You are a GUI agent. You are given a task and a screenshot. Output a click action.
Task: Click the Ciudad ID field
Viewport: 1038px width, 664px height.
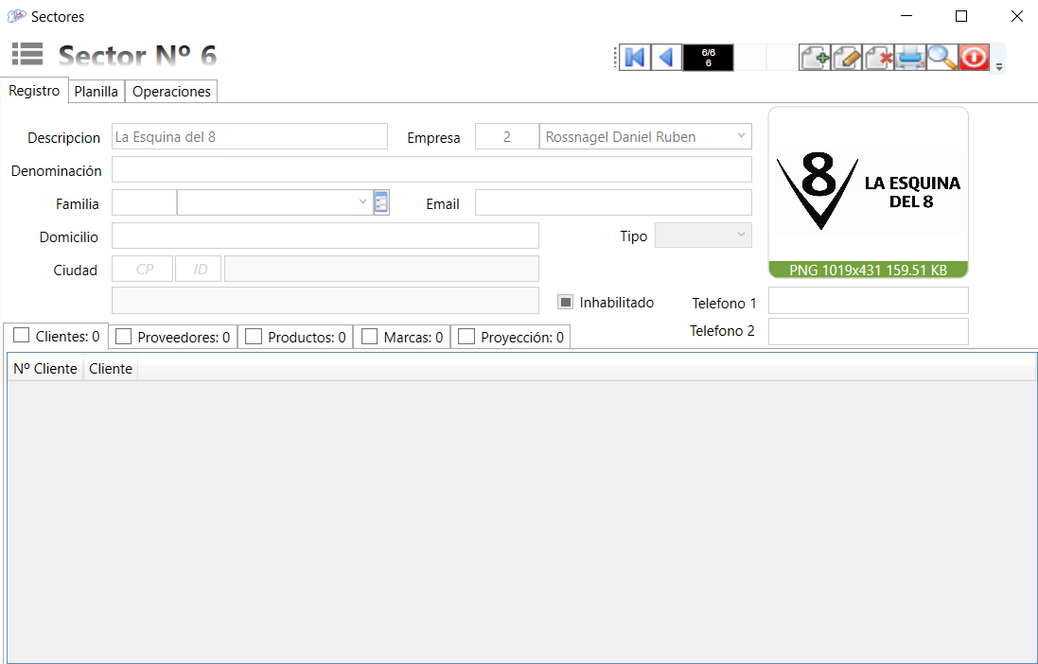pyautogui.click(x=199, y=269)
